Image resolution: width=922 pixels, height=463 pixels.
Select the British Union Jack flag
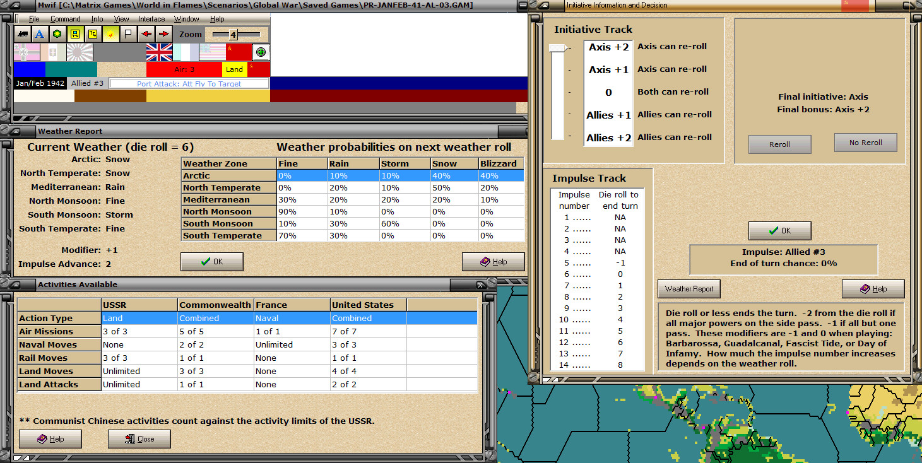159,52
